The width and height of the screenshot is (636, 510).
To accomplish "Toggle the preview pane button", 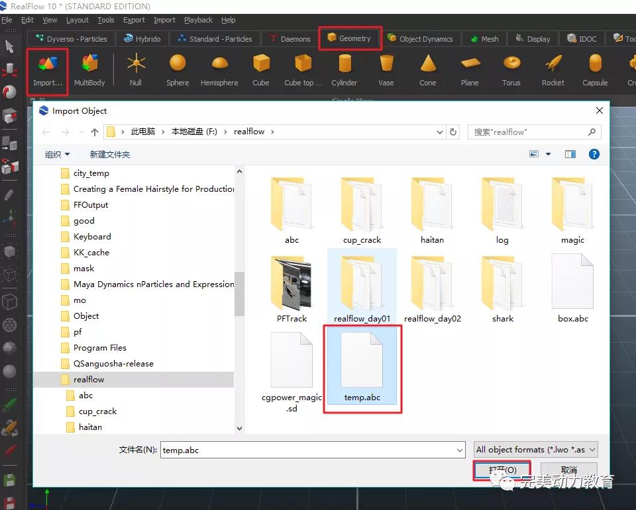I will click(x=570, y=154).
